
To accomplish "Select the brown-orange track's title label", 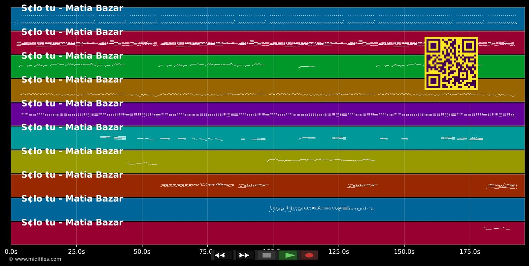I will [72, 80].
